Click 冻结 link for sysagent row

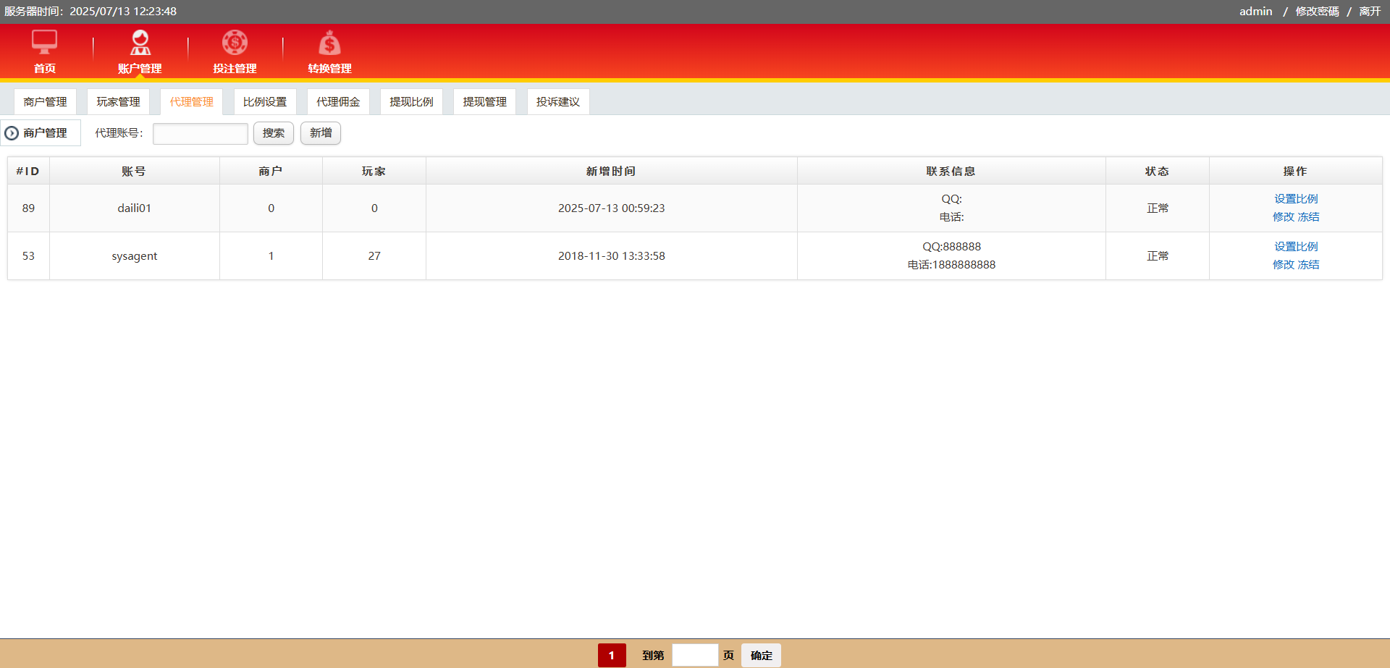[1308, 265]
